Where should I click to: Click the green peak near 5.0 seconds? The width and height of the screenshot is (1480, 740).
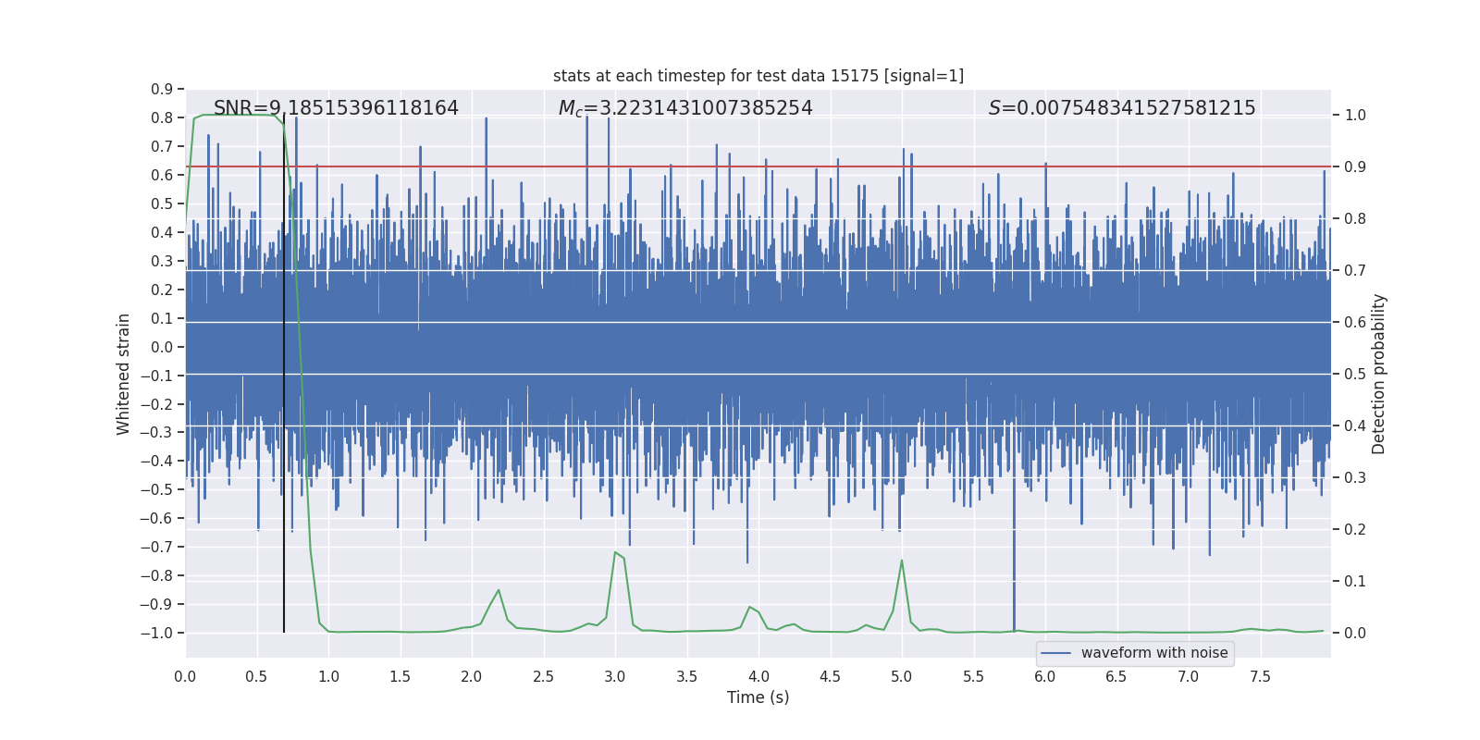pyautogui.click(x=902, y=561)
